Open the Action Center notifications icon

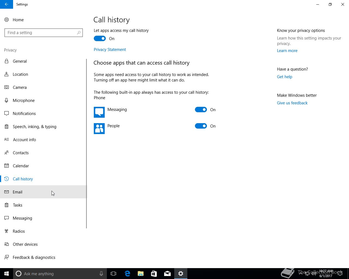340,274
